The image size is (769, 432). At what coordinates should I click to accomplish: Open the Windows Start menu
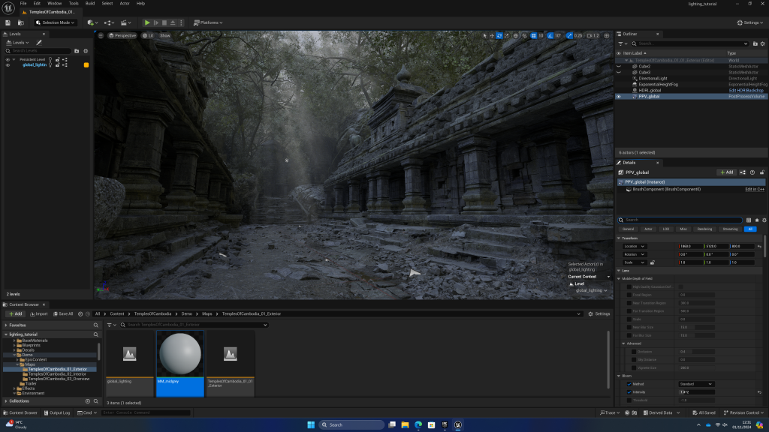click(311, 424)
